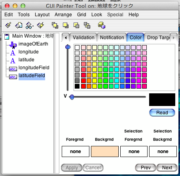Screen dimensions: 180x176
Task: Select latitudeField in the widget tree
Action: pos(32,77)
